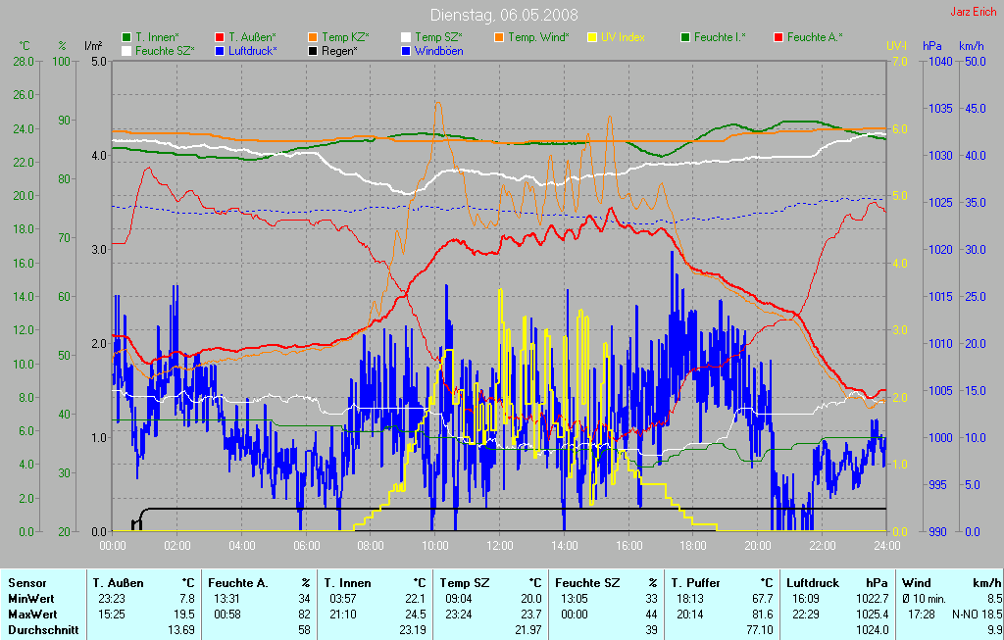Image resolution: width=1004 pixels, height=640 pixels.
Task: Click the hPa axis unit label
Action: click(931, 46)
